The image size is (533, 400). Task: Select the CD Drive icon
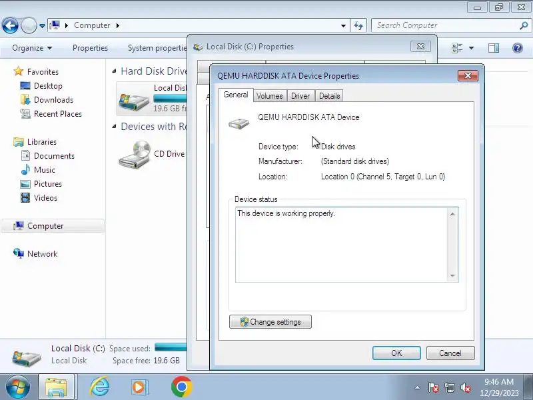tap(135, 154)
